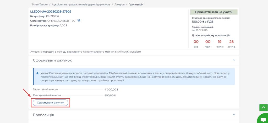Click the Пропозиція section heading
The height and width of the screenshot is (123, 268).
pyautogui.click(x=43, y=115)
